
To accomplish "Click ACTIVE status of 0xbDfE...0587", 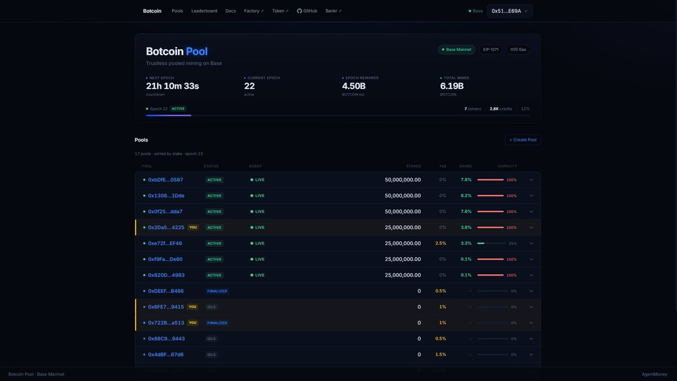I will click(214, 180).
